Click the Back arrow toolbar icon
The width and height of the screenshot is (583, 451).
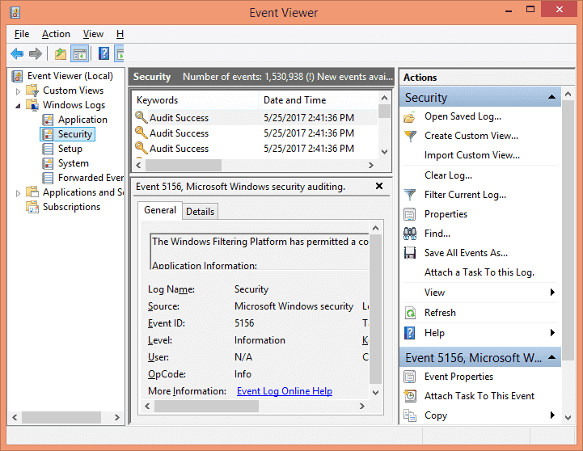click(x=17, y=54)
